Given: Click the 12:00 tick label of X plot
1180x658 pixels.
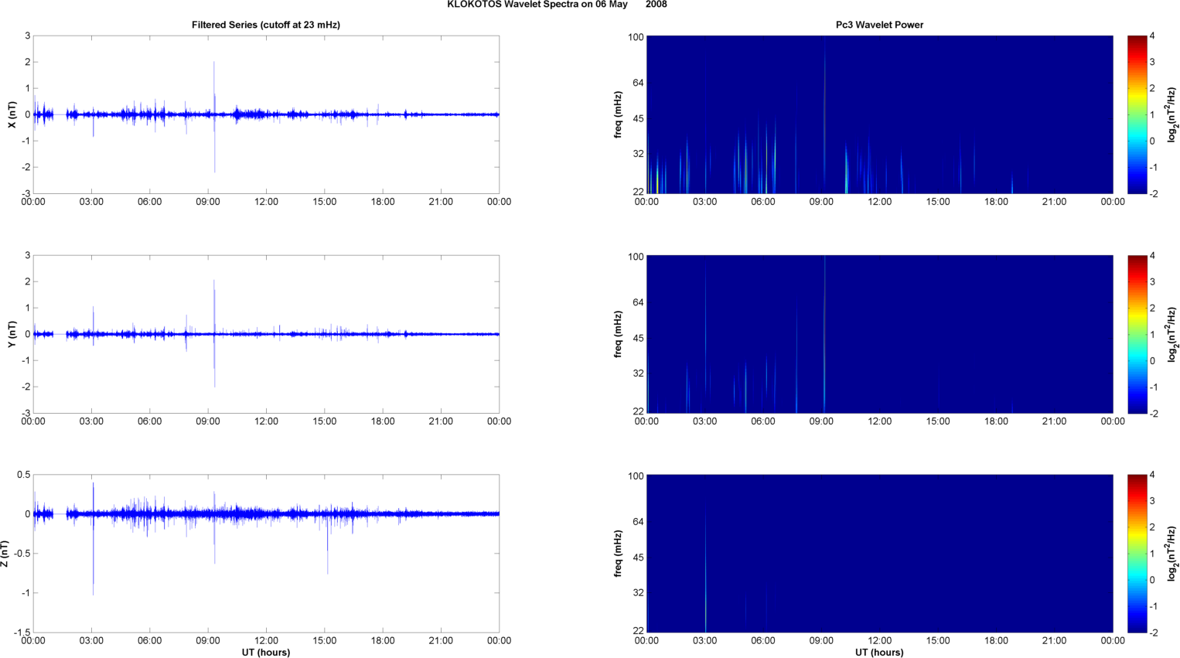Looking at the screenshot, I should (266, 202).
